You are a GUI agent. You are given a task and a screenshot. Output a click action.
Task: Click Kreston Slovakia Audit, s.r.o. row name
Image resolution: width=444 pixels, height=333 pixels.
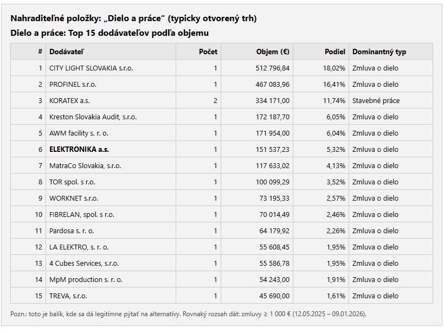pos(93,117)
